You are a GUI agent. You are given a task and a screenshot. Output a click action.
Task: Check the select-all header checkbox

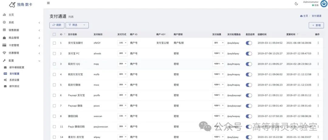[54, 35]
